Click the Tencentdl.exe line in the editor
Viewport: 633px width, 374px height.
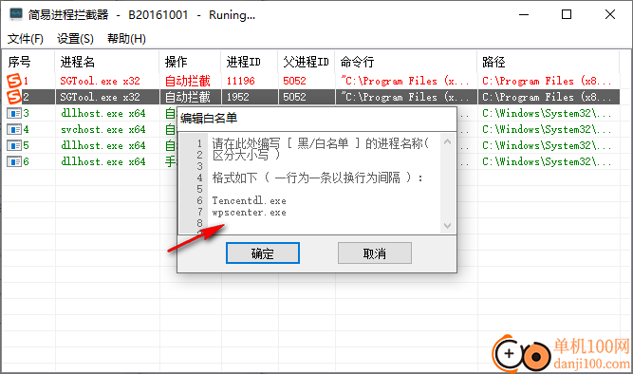tap(249, 200)
